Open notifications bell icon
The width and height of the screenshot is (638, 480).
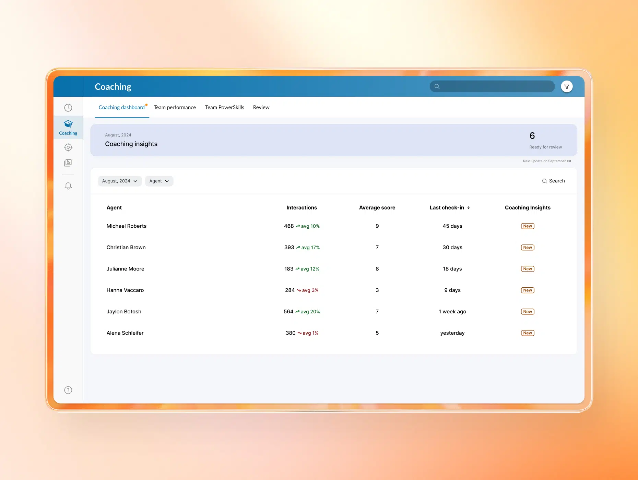68,186
